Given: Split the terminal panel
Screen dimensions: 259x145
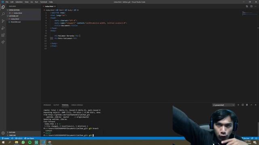Looking at the screenshot, I should [243, 105].
